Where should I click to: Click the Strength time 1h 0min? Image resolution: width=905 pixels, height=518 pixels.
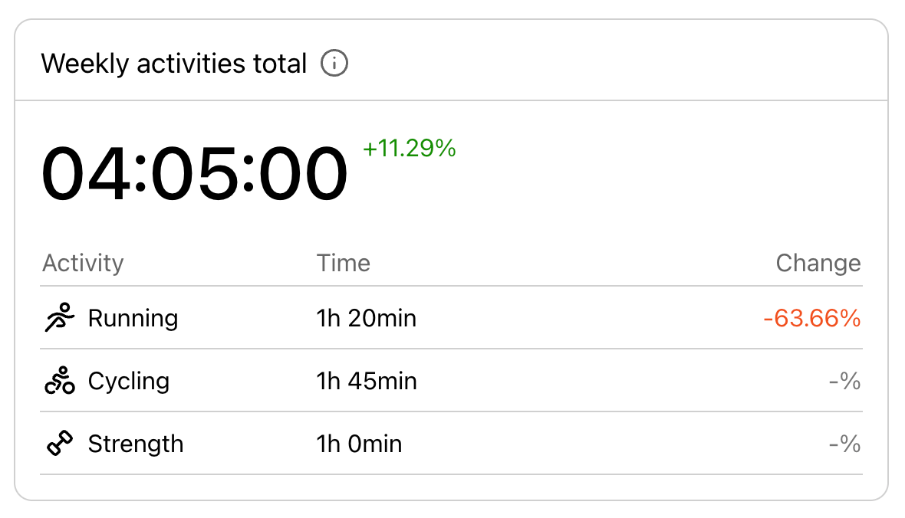click(358, 444)
